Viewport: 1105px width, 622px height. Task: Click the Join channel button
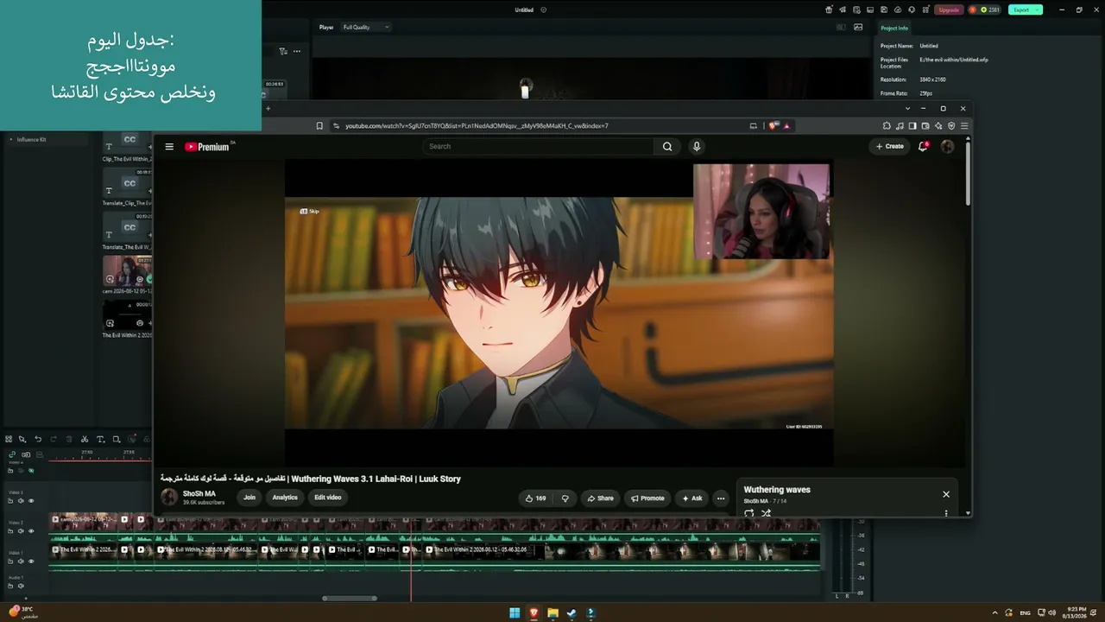click(249, 498)
